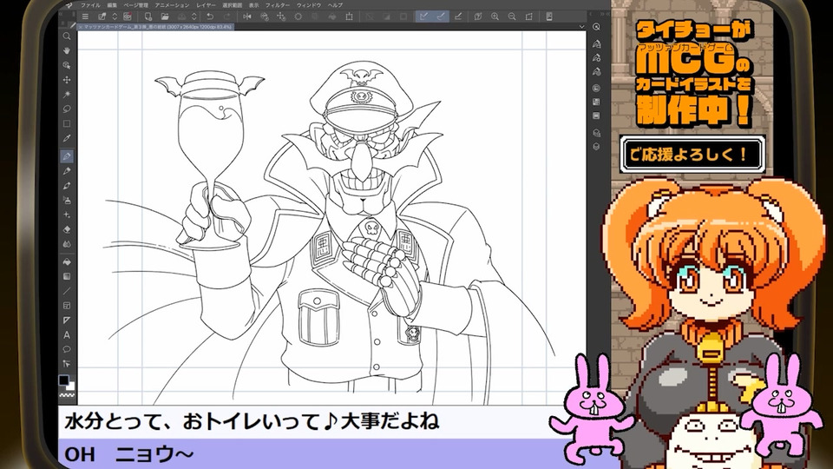833x469 pixels.
Task: Select the Frame border tool
Action: tap(67, 306)
